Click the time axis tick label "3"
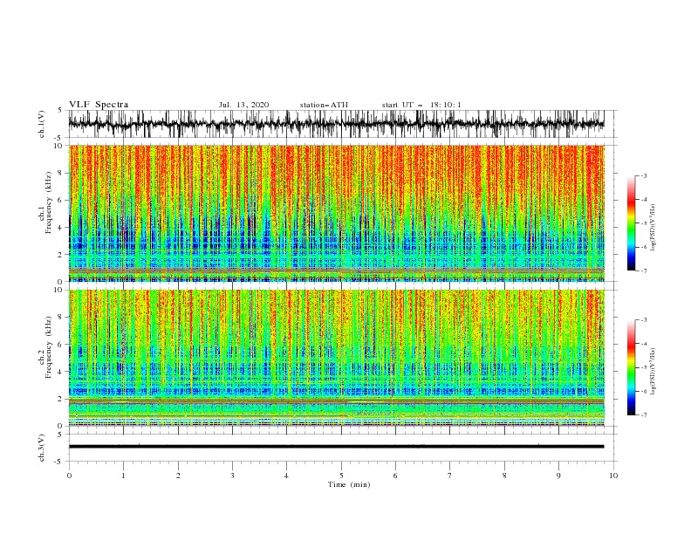691x534 pixels. click(232, 476)
